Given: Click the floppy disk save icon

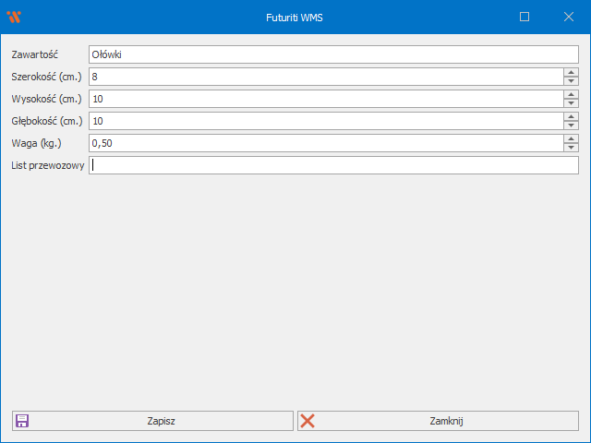Looking at the screenshot, I should (22, 421).
